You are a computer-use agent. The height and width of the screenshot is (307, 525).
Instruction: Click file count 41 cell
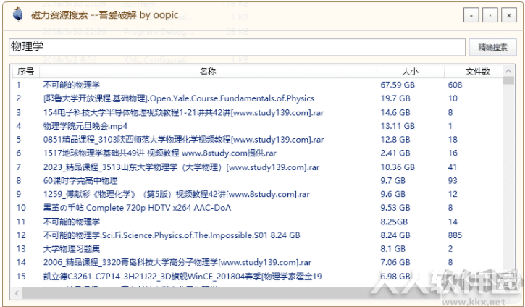(x=453, y=167)
